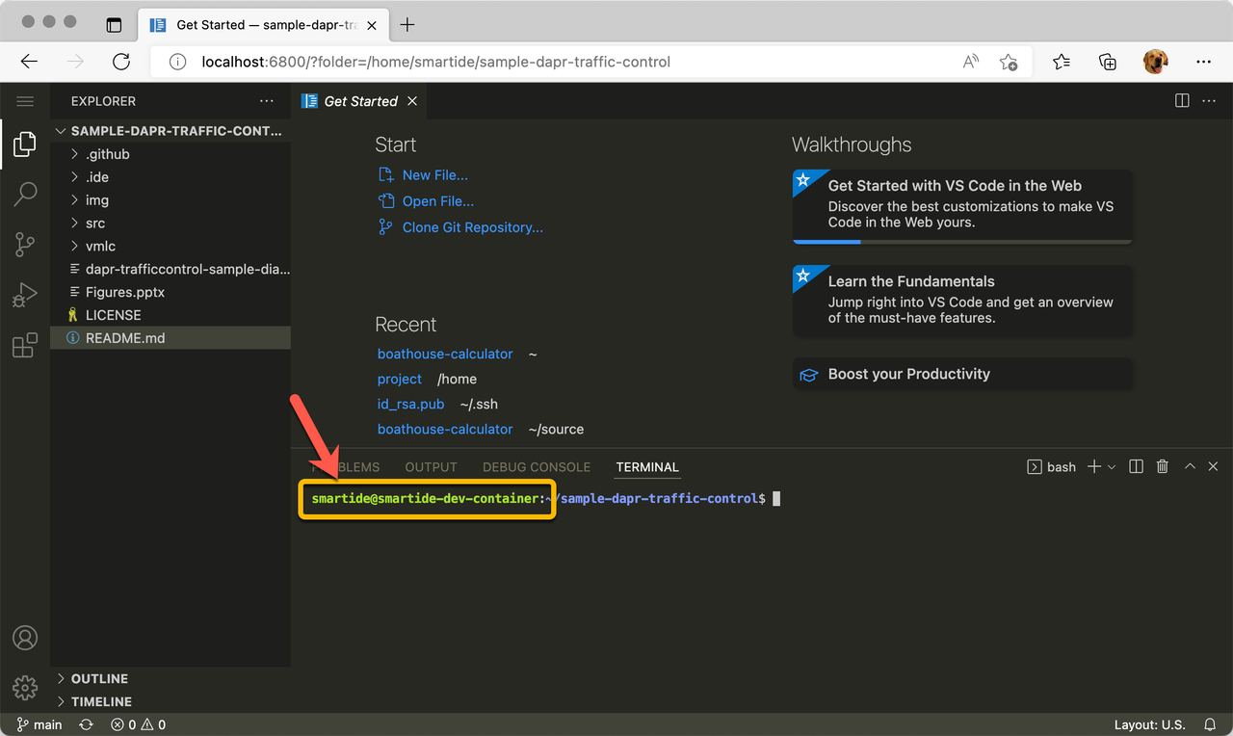The width and height of the screenshot is (1233, 736).
Task: Click the New File... link
Action: (x=435, y=175)
